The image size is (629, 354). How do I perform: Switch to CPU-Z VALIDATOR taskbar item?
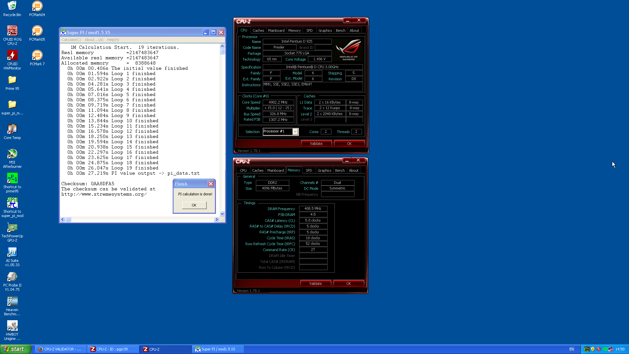point(61,349)
